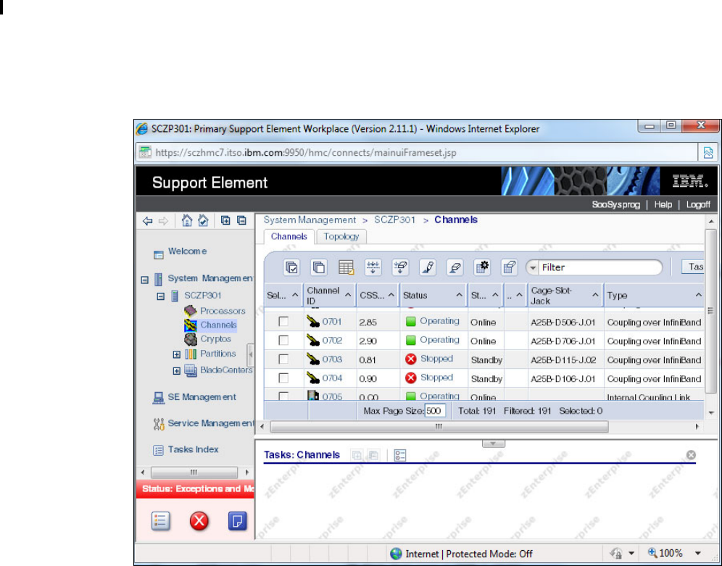Check the box for channel 0702
722x566 pixels.
tap(283, 340)
